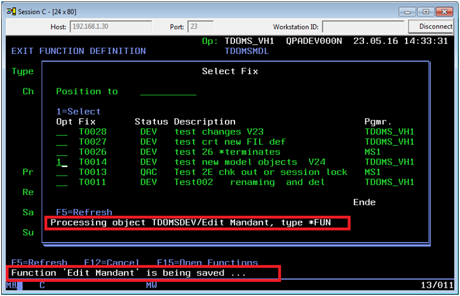Click the Opt field for fix T0011

[x=62, y=183]
